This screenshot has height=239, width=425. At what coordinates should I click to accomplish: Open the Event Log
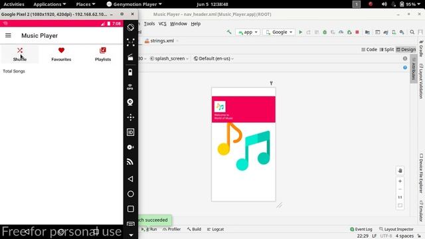click(361, 229)
